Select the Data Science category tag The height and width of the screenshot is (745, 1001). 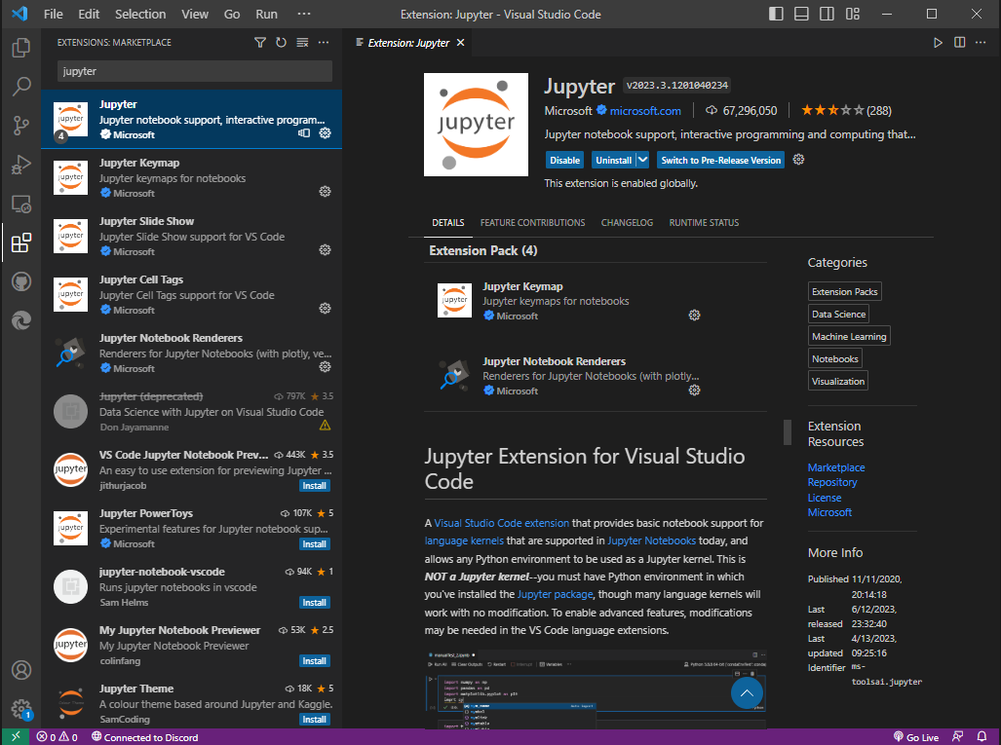tap(838, 314)
